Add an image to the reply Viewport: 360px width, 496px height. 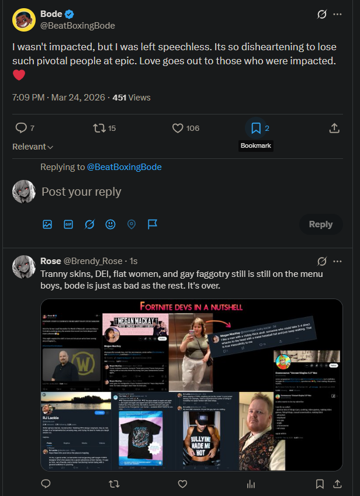coord(47,224)
